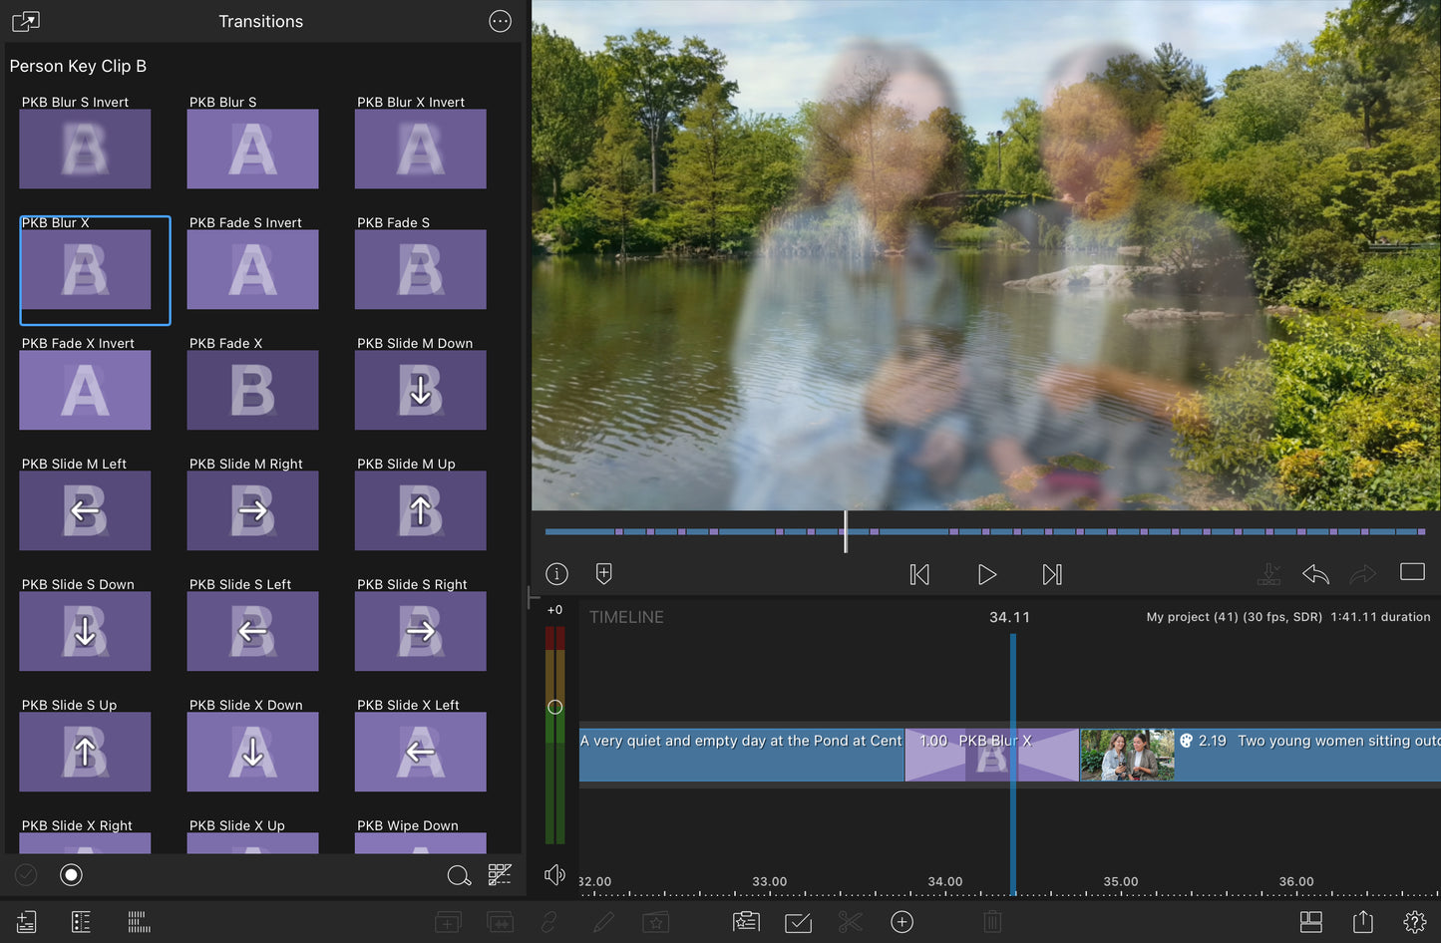Choose the PKB Slide M Down transition
This screenshot has width=1441, height=943.
click(420, 390)
